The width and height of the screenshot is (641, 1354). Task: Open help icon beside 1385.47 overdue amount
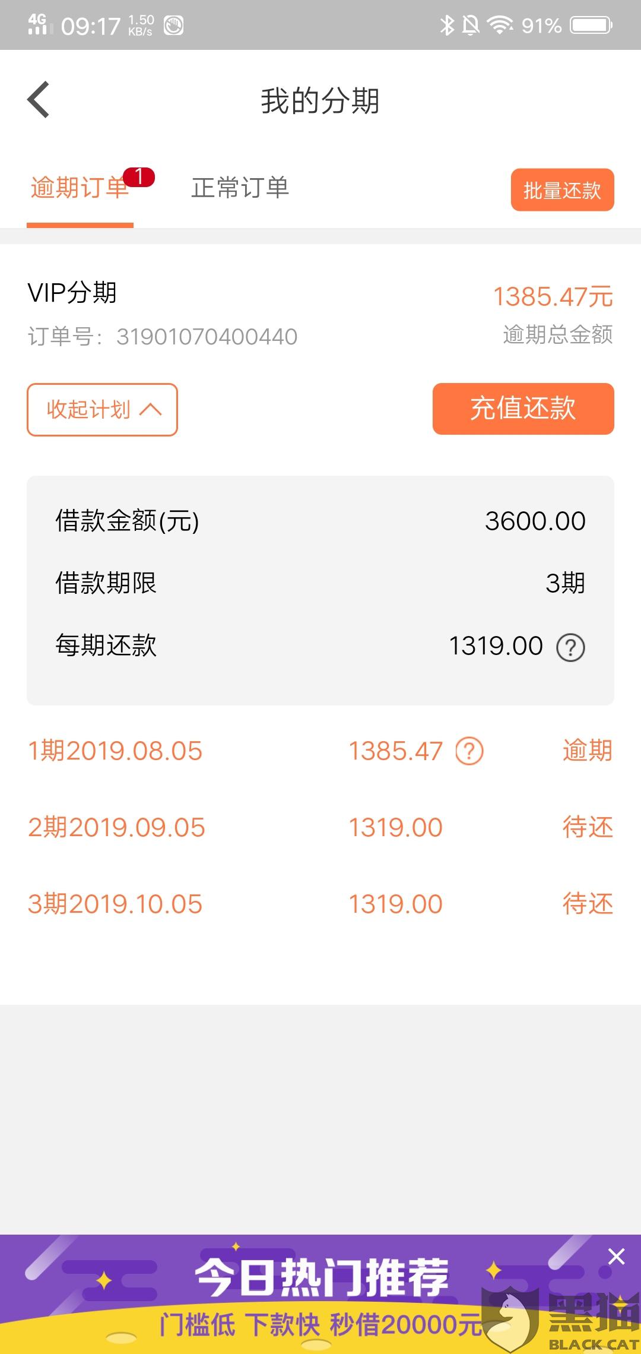pos(469,751)
